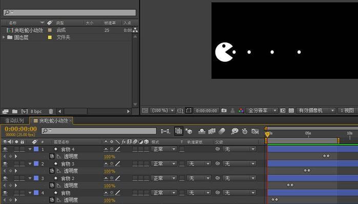The height and width of the screenshot is (204, 358).
Task: Open track matte 无 dropdown for 食物 3
Action: tap(199, 164)
